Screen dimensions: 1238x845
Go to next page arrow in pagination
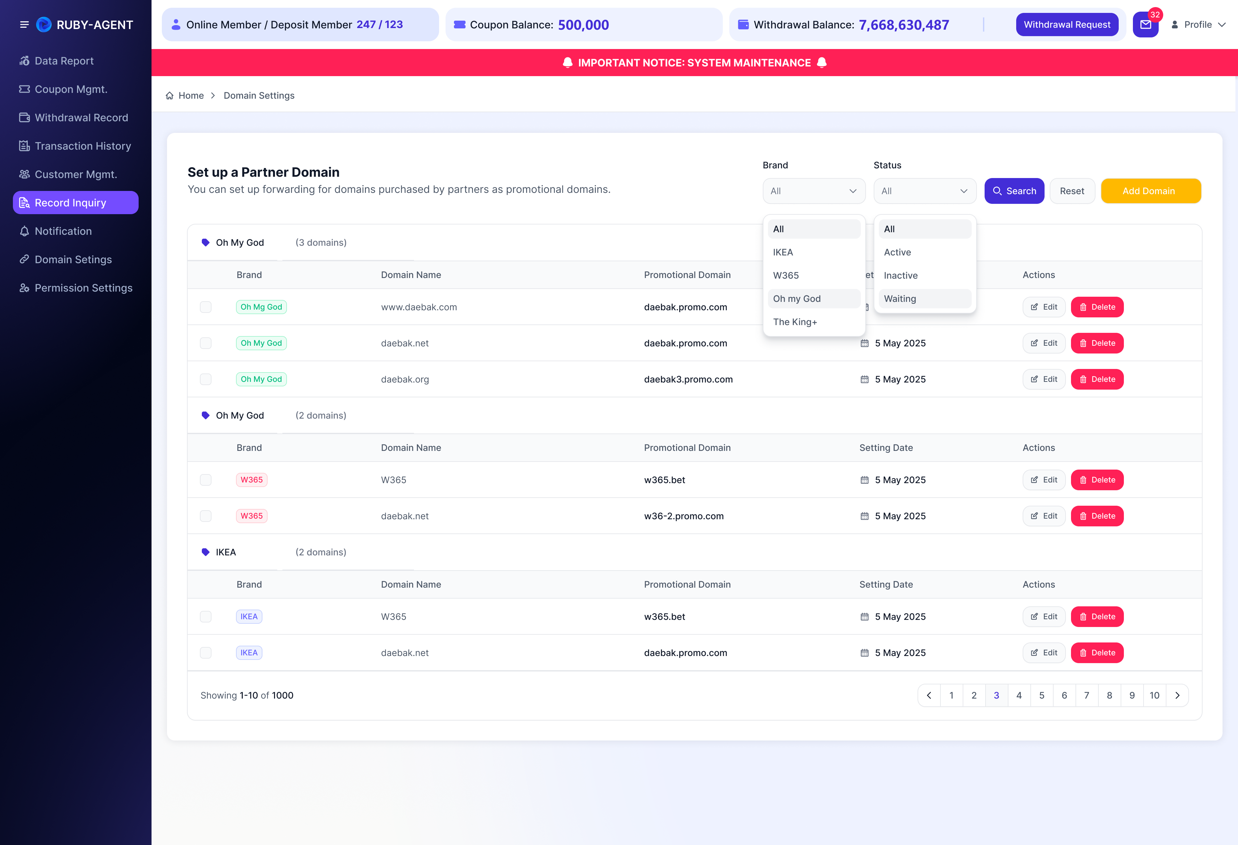tap(1177, 695)
